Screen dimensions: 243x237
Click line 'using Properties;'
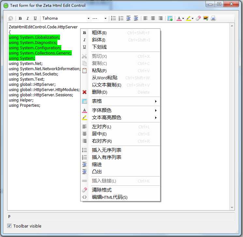point(24,105)
